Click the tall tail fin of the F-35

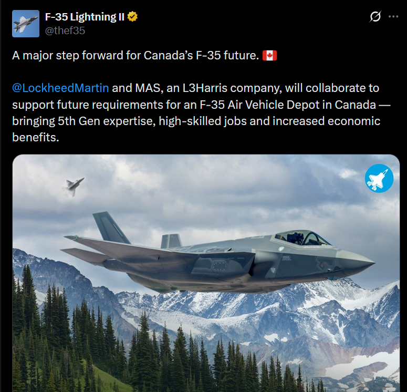click(111, 228)
